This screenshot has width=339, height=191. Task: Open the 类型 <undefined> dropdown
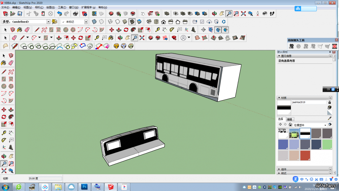(x=48, y=22)
